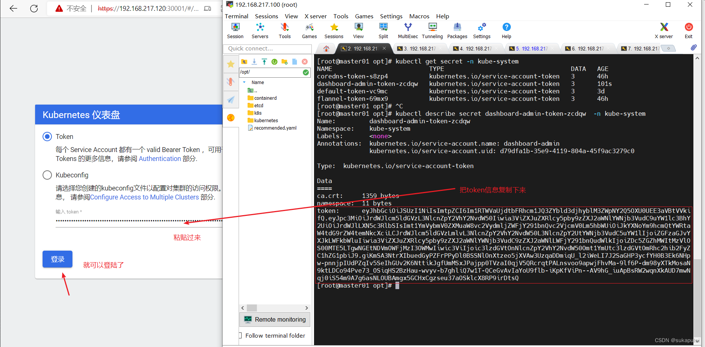
Task: Select the containerd folder
Action: (x=262, y=98)
